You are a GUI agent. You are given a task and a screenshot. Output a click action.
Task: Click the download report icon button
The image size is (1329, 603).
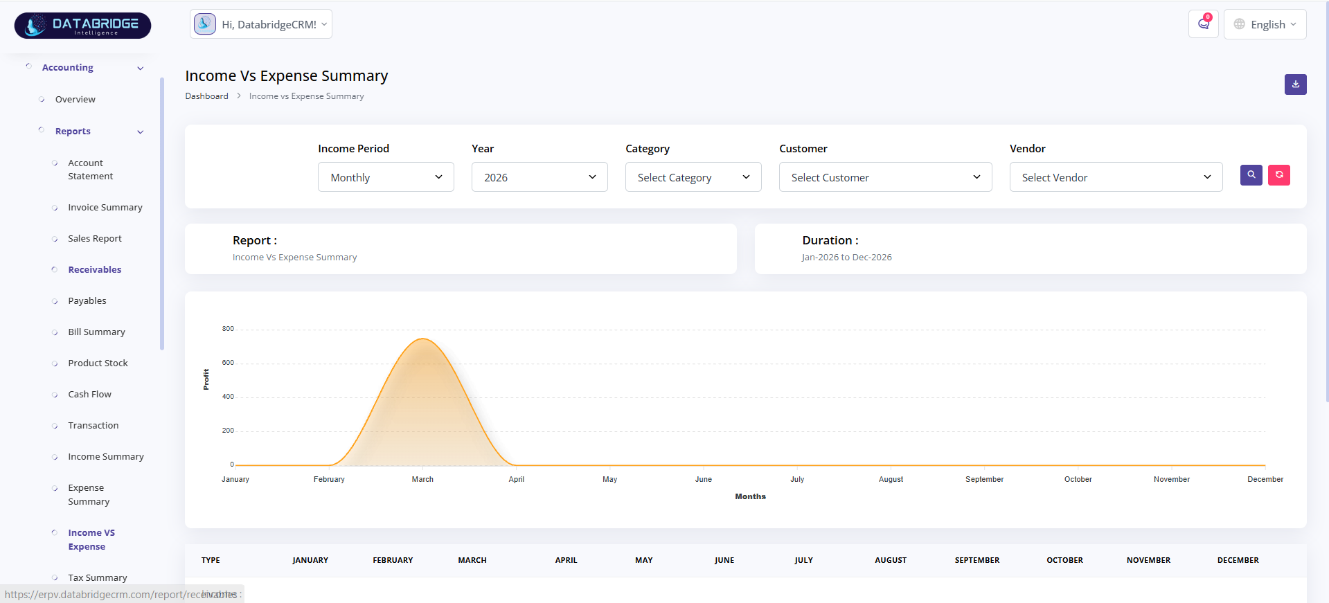tap(1295, 84)
